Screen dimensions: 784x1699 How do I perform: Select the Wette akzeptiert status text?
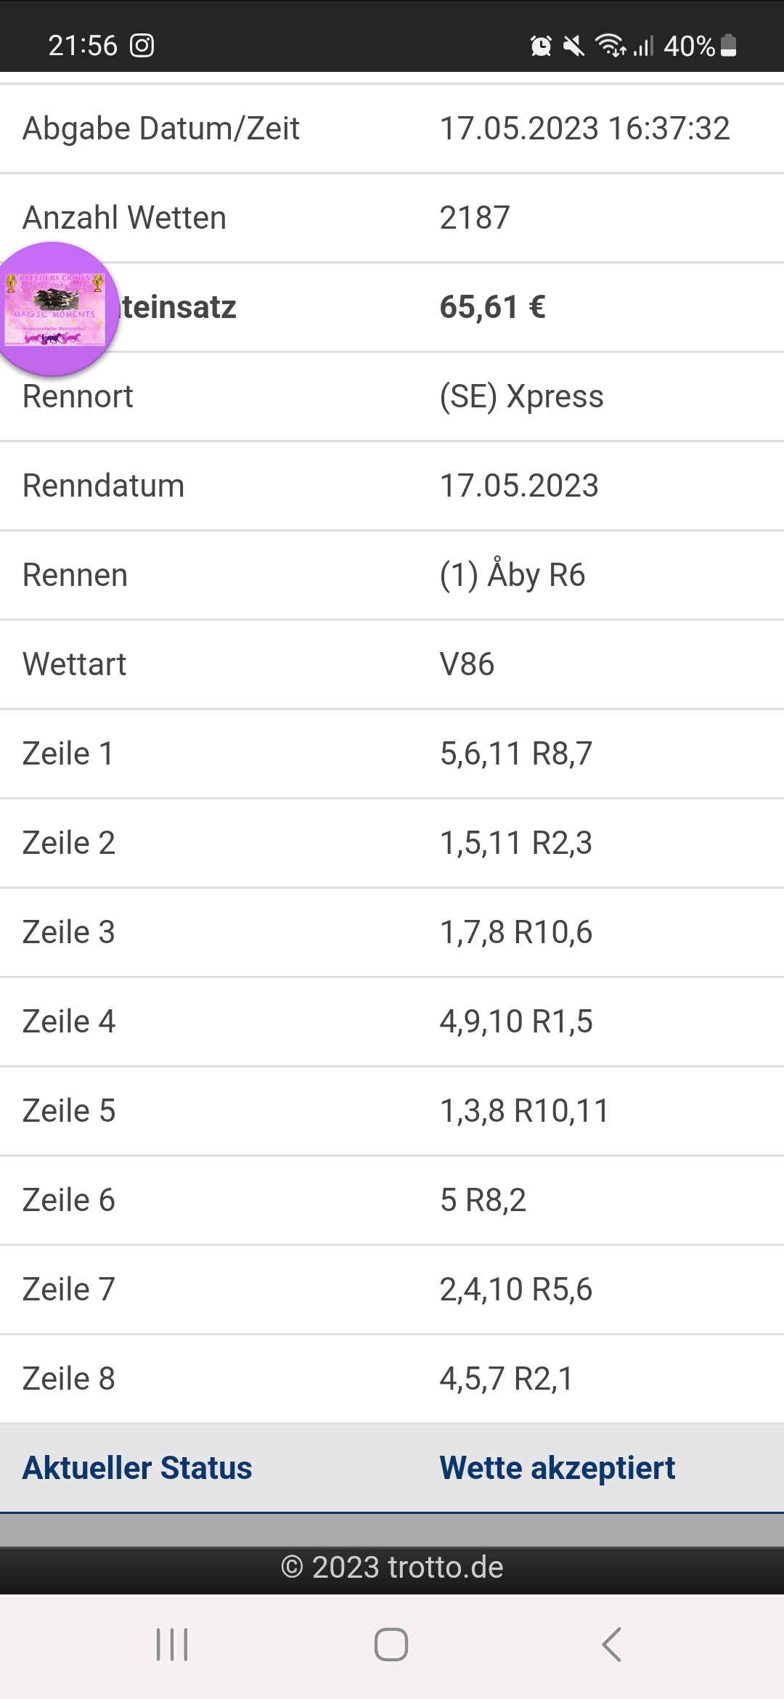tap(558, 1467)
